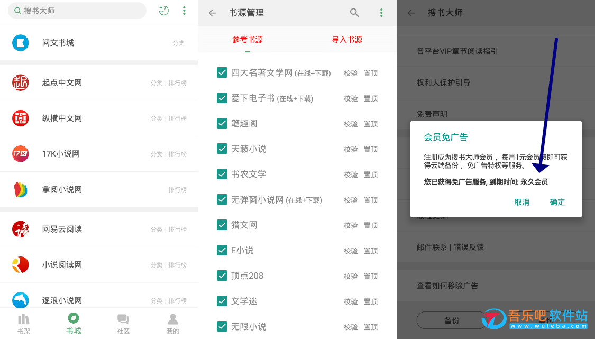Tap the 逐浪小说网 dolphin icon
The height and width of the screenshot is (339, 595).
[x=21, y=300]
